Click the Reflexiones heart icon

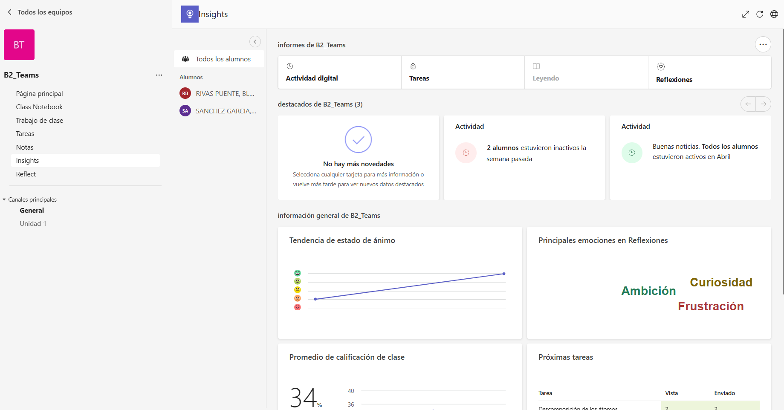click(x=661, y=66)
